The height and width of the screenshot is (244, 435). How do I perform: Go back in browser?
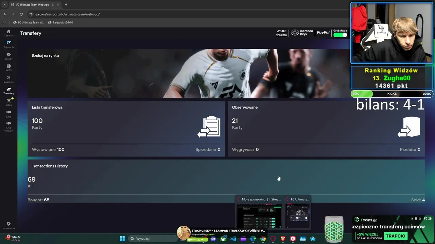tap(5, 14)
